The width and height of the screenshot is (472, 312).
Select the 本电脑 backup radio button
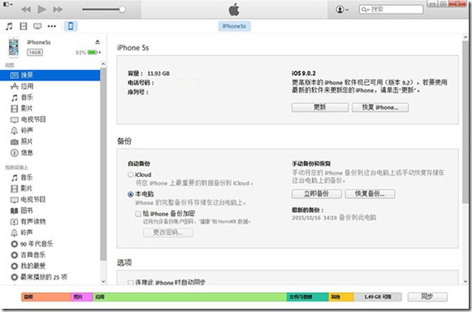click(131, 194)
